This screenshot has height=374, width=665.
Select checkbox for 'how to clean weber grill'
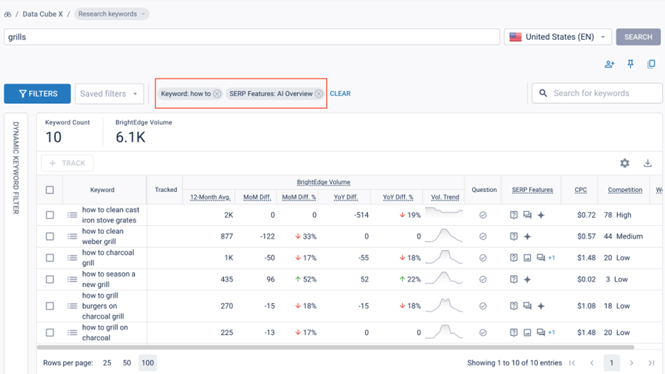pos(50,236)
